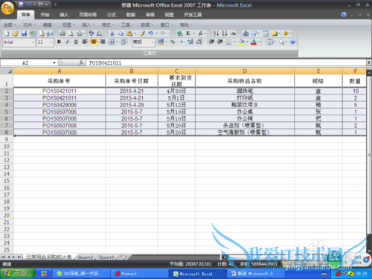Click the Shapes icon
The width and height of the screenshot is (372, 279).
pos(254,33)
